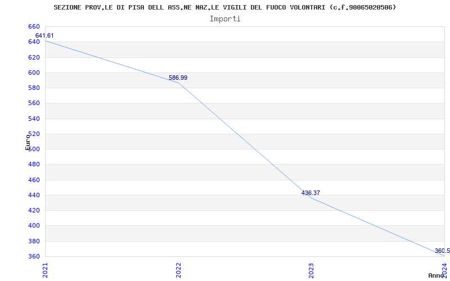Click the 660 y-axis tick label
The height and width of the screenshot is (281, 450).
point(34,26)
